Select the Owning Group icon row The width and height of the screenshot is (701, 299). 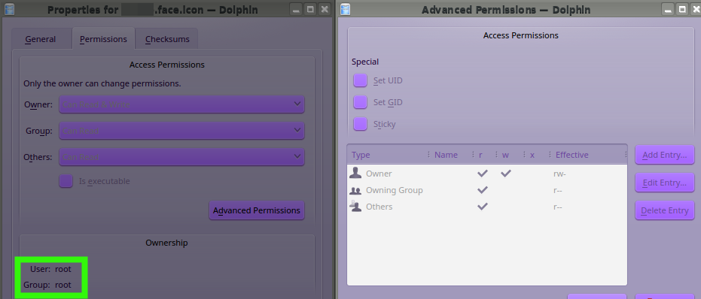coord(355,190)
